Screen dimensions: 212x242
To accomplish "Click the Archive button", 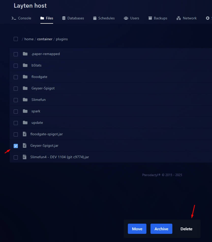I will (161, 229).
